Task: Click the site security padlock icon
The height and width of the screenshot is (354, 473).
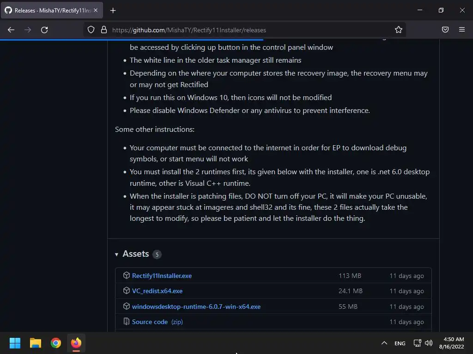Action: 104,29
